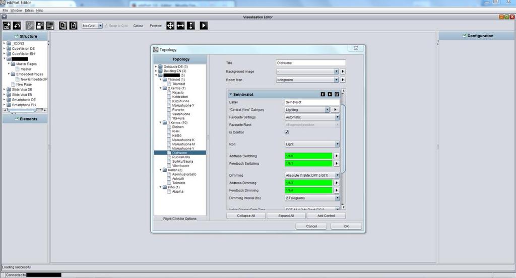Open the Elements panel tab
The height and width of the screenshot is (278, 516).
tap(25, 119)
